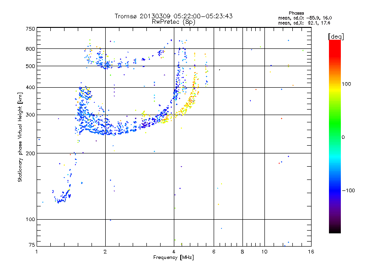Viewport: 366px width, 274px height.
Task: Click the colorbar label 0
Action: coord(343,137)
